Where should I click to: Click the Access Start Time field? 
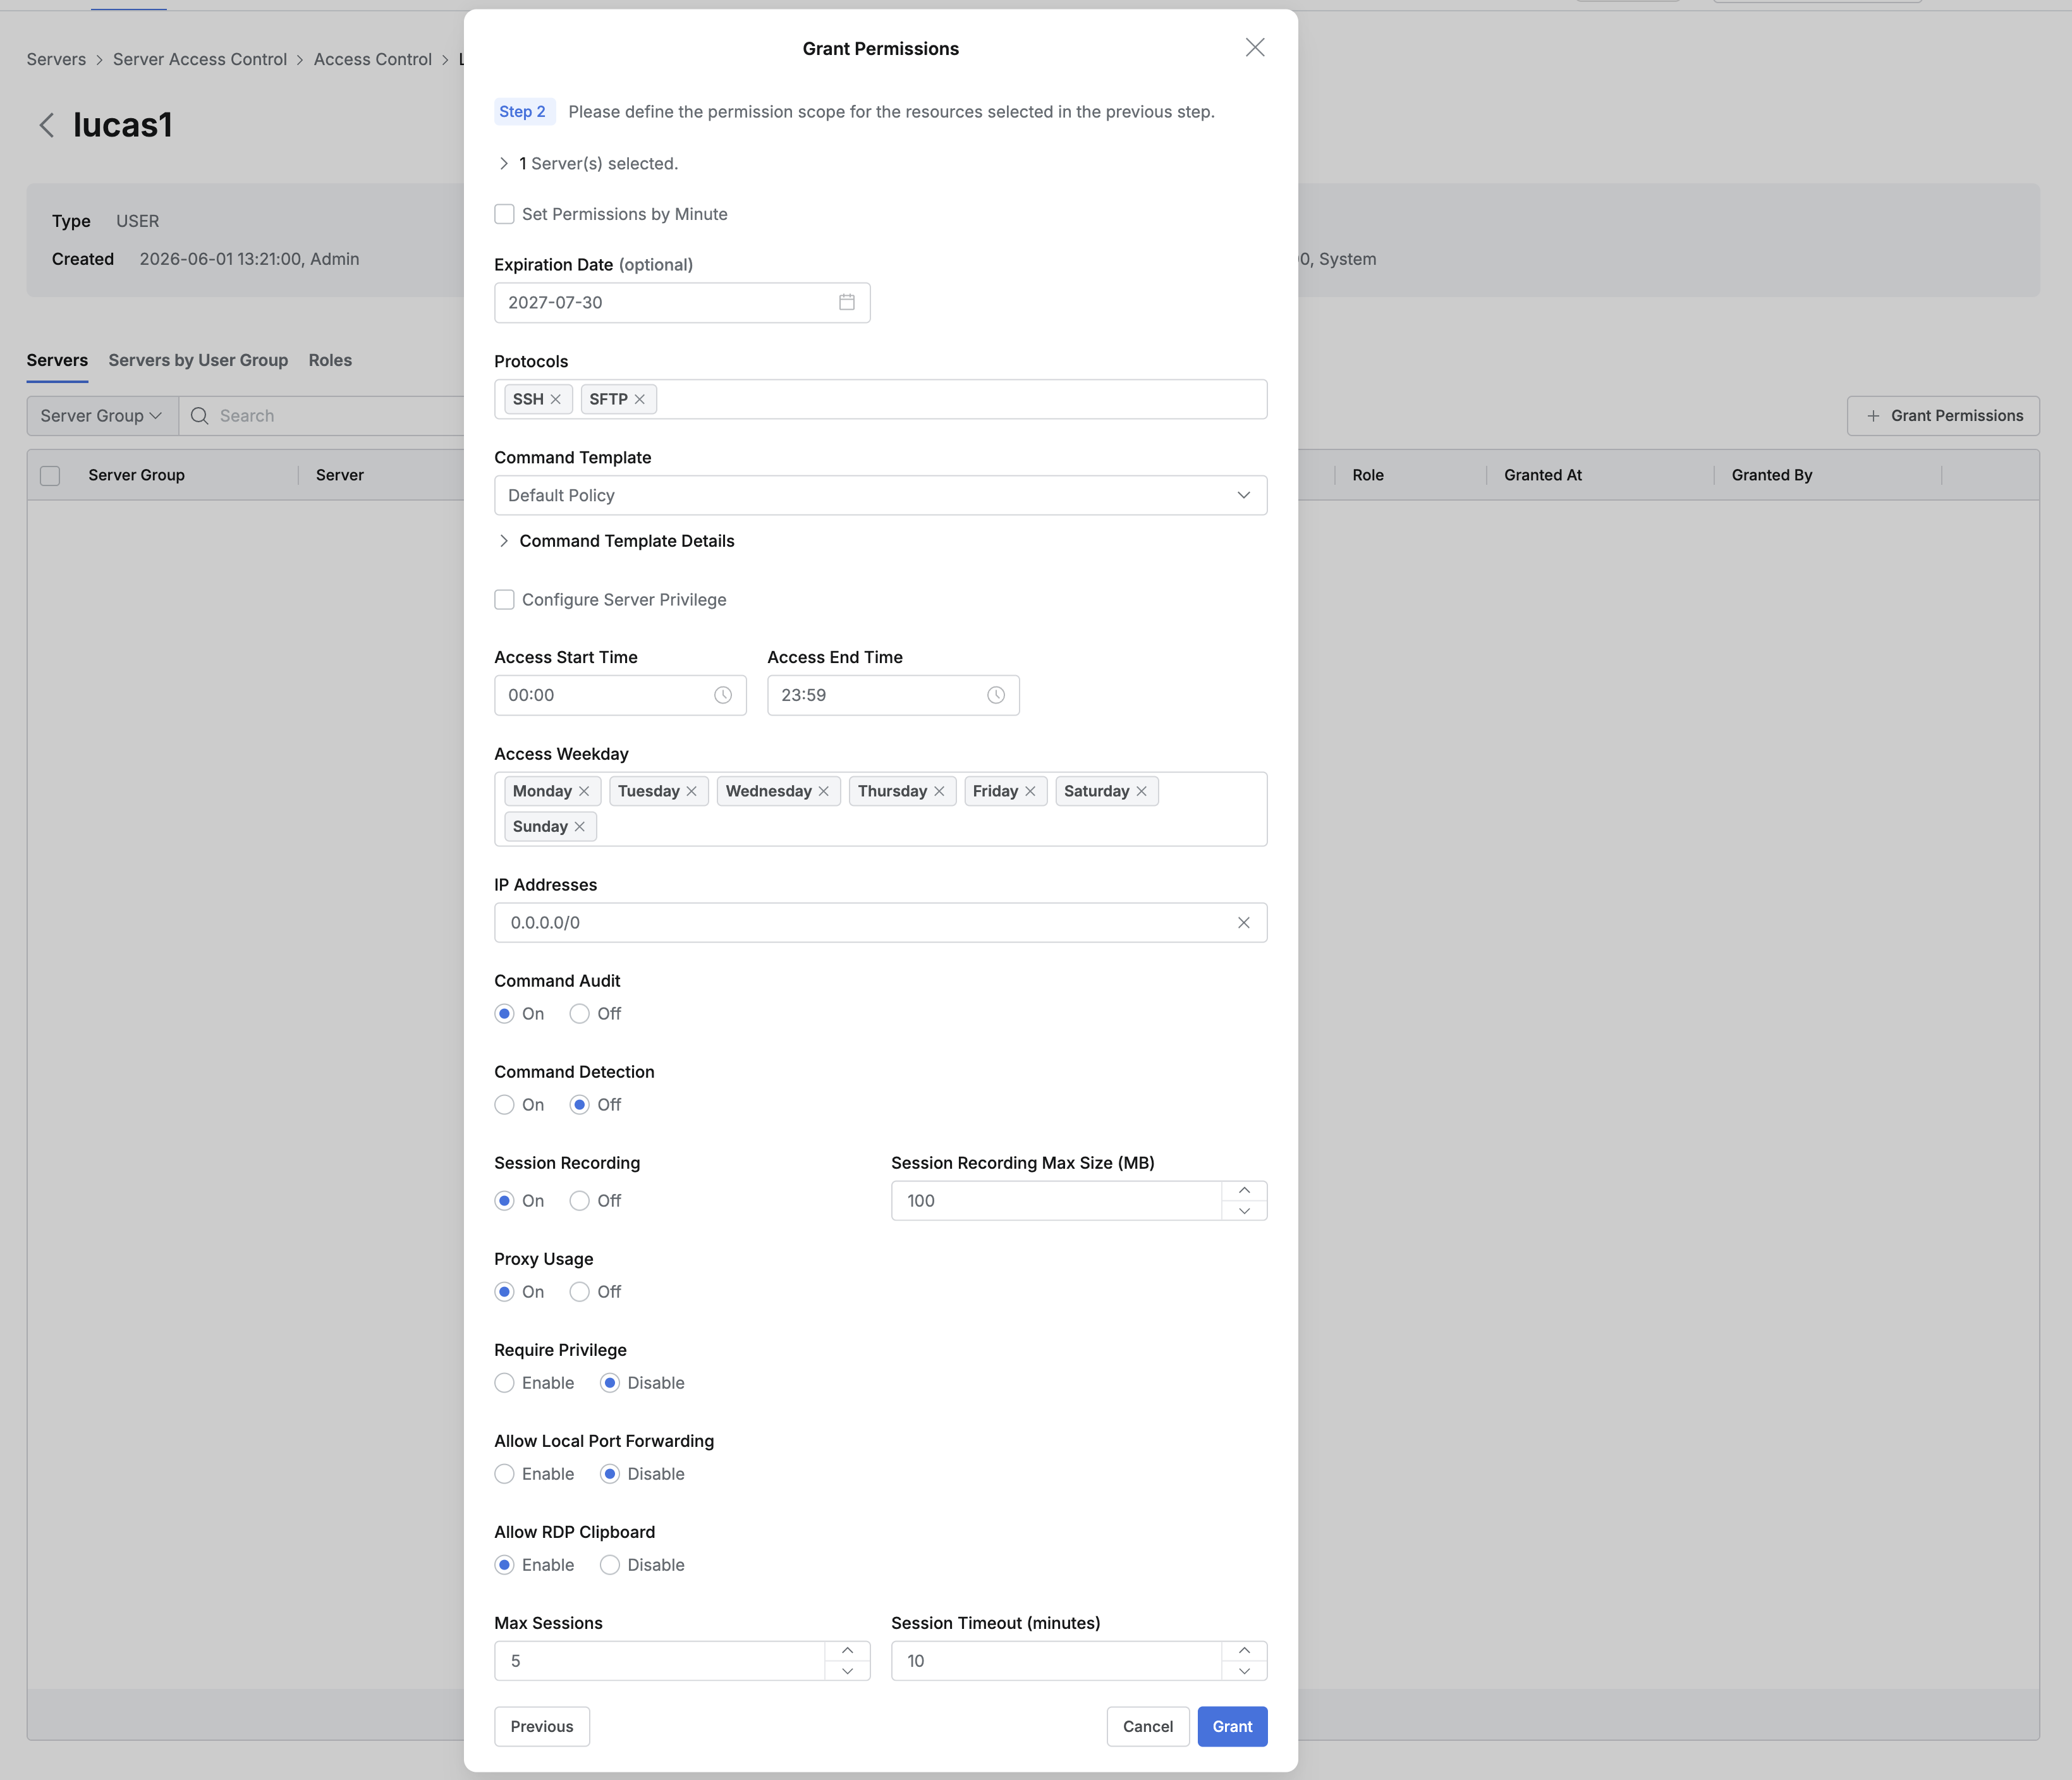620,695
